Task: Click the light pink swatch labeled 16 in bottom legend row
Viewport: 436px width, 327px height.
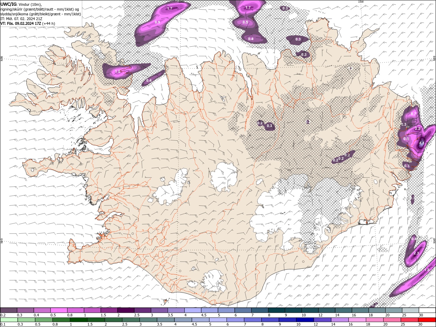Action: pyautogui.click(x=357, y=320)
